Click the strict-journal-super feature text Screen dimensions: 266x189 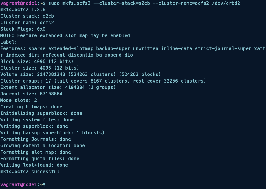[x=222, y=48]
